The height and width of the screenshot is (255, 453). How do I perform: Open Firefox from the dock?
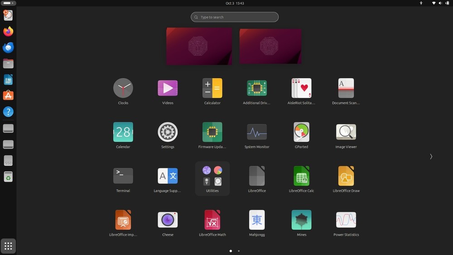coord(8,31)
